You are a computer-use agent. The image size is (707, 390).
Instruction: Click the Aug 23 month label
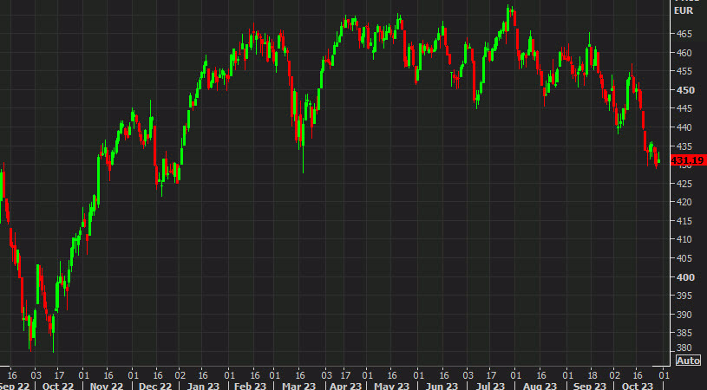click(x=540, y=386)
